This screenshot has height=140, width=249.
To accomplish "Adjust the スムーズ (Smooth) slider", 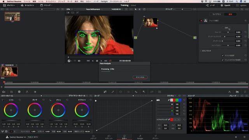I will (x=228, y=32).
